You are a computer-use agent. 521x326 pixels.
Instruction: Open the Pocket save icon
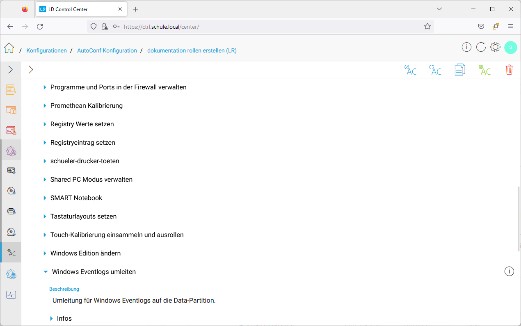coord(481,26)
